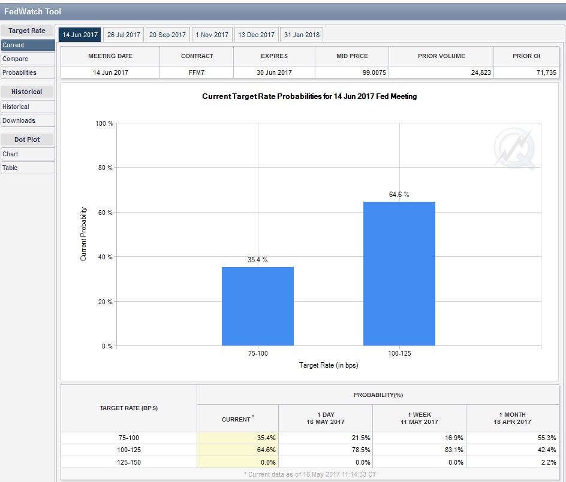This screenshot has width=566, height=482.
Task: Click the Target Rate (in bps) axis label
Action: click(x=329, y=365)
